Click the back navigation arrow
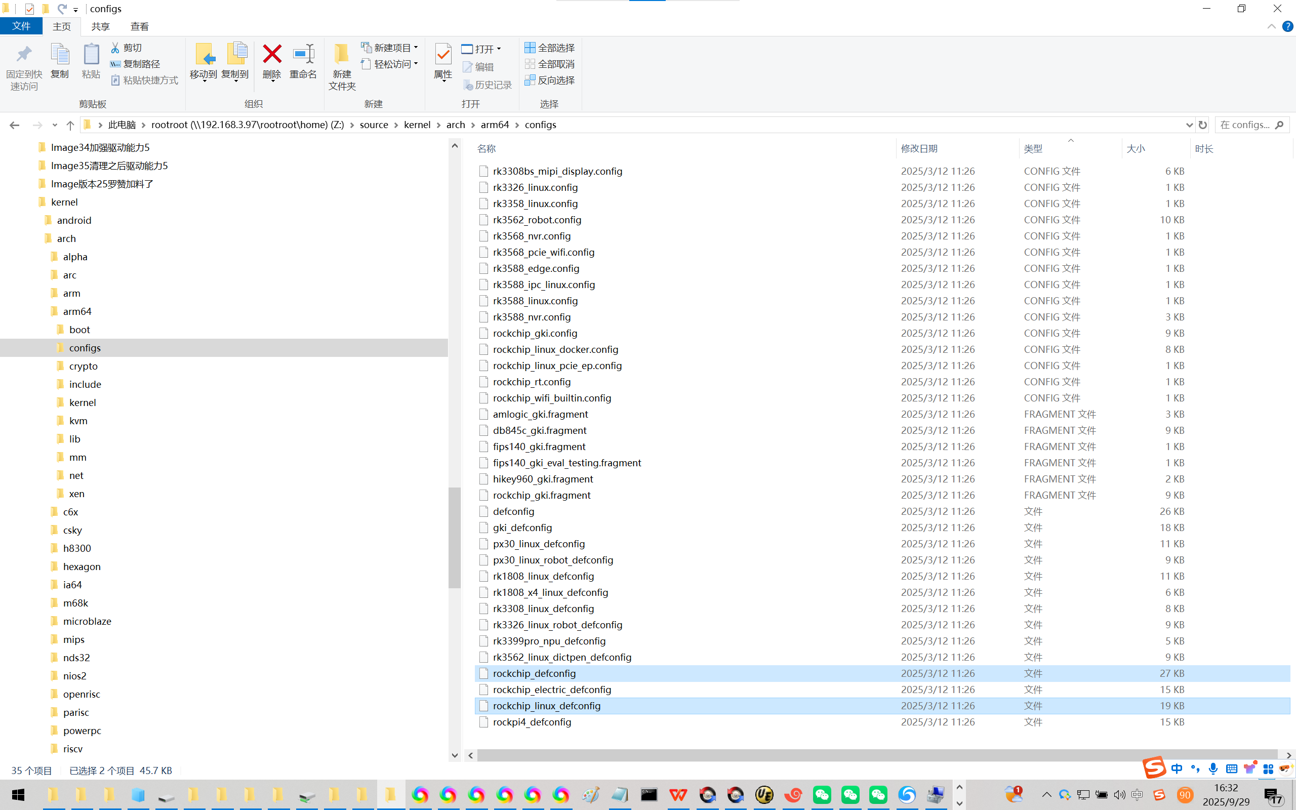Viewport: 1296px width, 810px height. click(15, 125)
